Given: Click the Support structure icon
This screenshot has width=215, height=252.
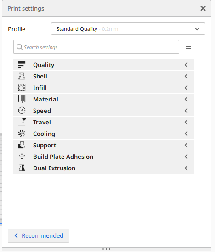Looking at the screenshot, I should (22, 145).
